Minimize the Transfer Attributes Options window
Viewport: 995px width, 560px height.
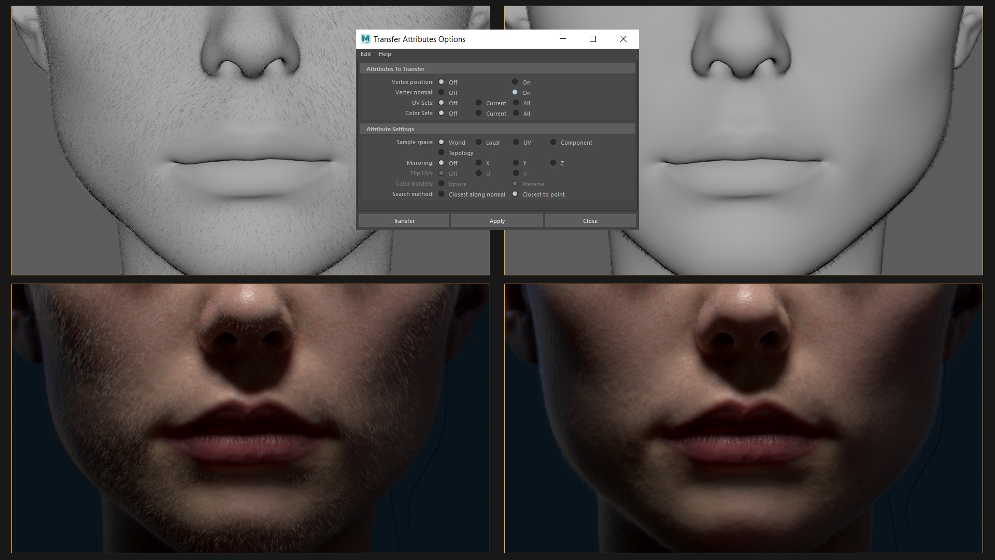[x=563, y=39]
